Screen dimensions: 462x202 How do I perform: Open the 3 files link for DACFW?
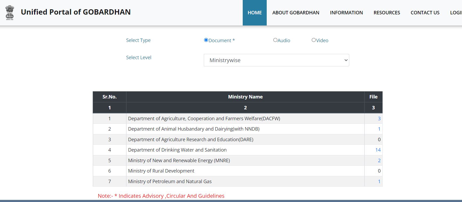click(x=379, y=119)
